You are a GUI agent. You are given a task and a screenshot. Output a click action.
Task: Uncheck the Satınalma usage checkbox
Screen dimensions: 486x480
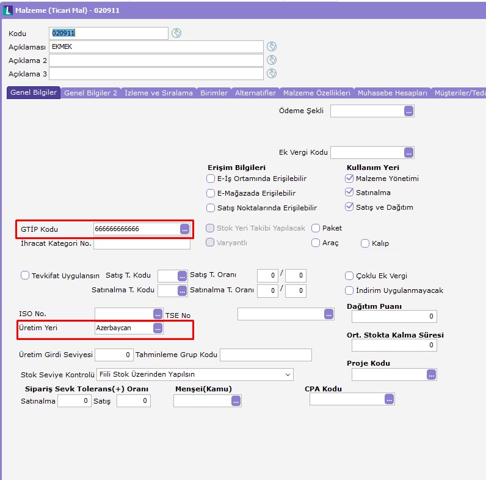coord(349,193)
